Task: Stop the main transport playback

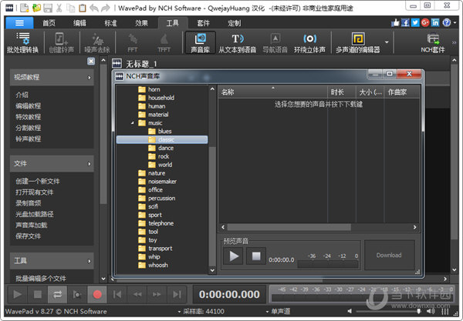Action: [x=38, y=294]
